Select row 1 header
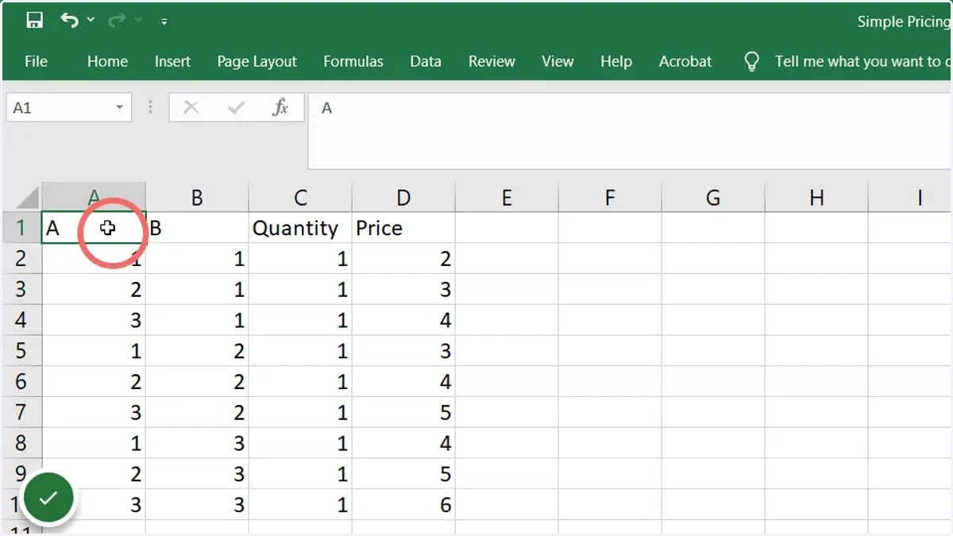The height and width of the screenshot is (536, 953). (x=21, y=228)
